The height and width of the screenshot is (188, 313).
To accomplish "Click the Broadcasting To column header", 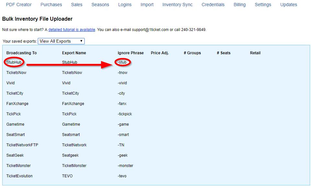I will click(x=22, y=53).
